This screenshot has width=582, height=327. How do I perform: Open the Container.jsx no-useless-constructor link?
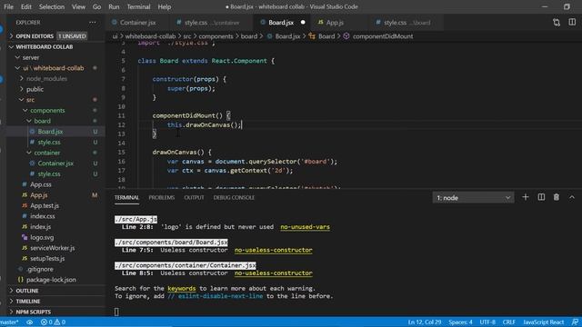273,272
